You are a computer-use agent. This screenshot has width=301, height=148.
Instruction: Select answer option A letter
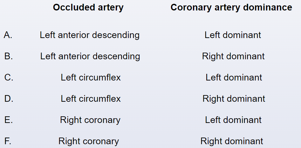(8, 35)
